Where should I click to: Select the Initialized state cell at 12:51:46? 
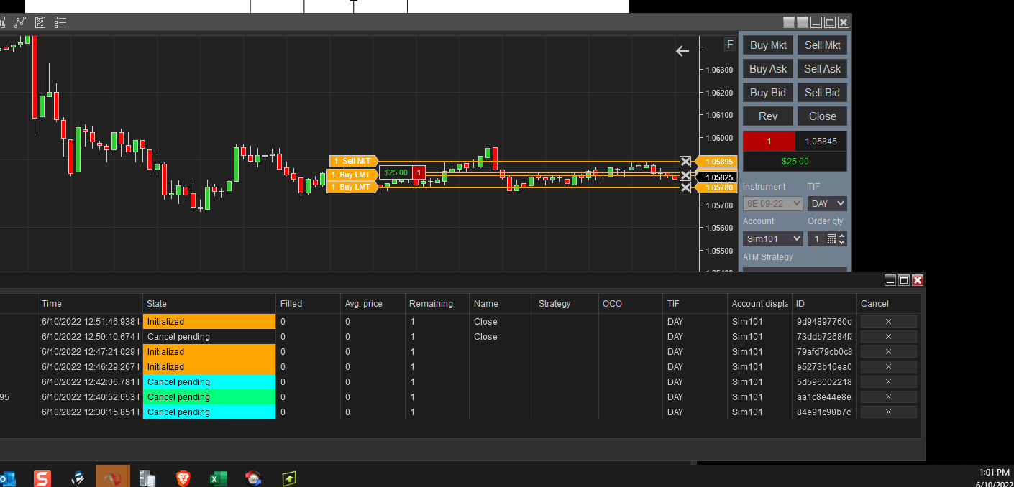point(209,322)
